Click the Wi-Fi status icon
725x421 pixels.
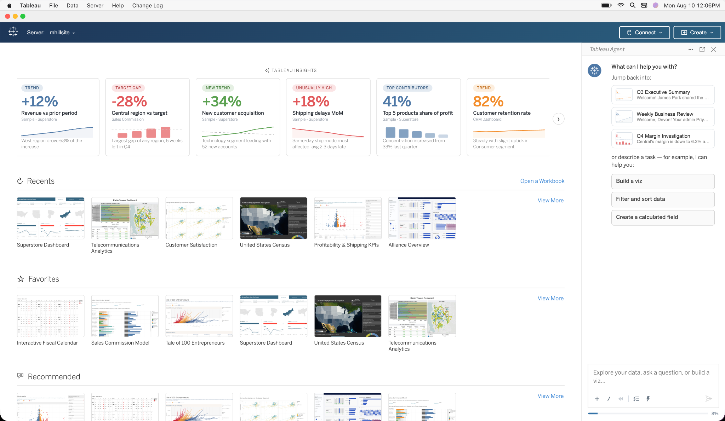tap(621, 5)
